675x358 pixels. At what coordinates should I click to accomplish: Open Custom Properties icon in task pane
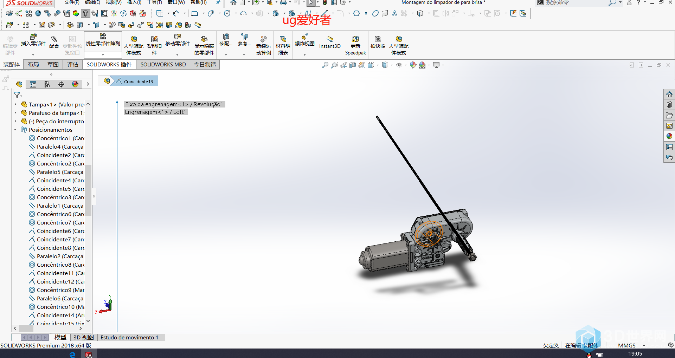coord(669,147)
